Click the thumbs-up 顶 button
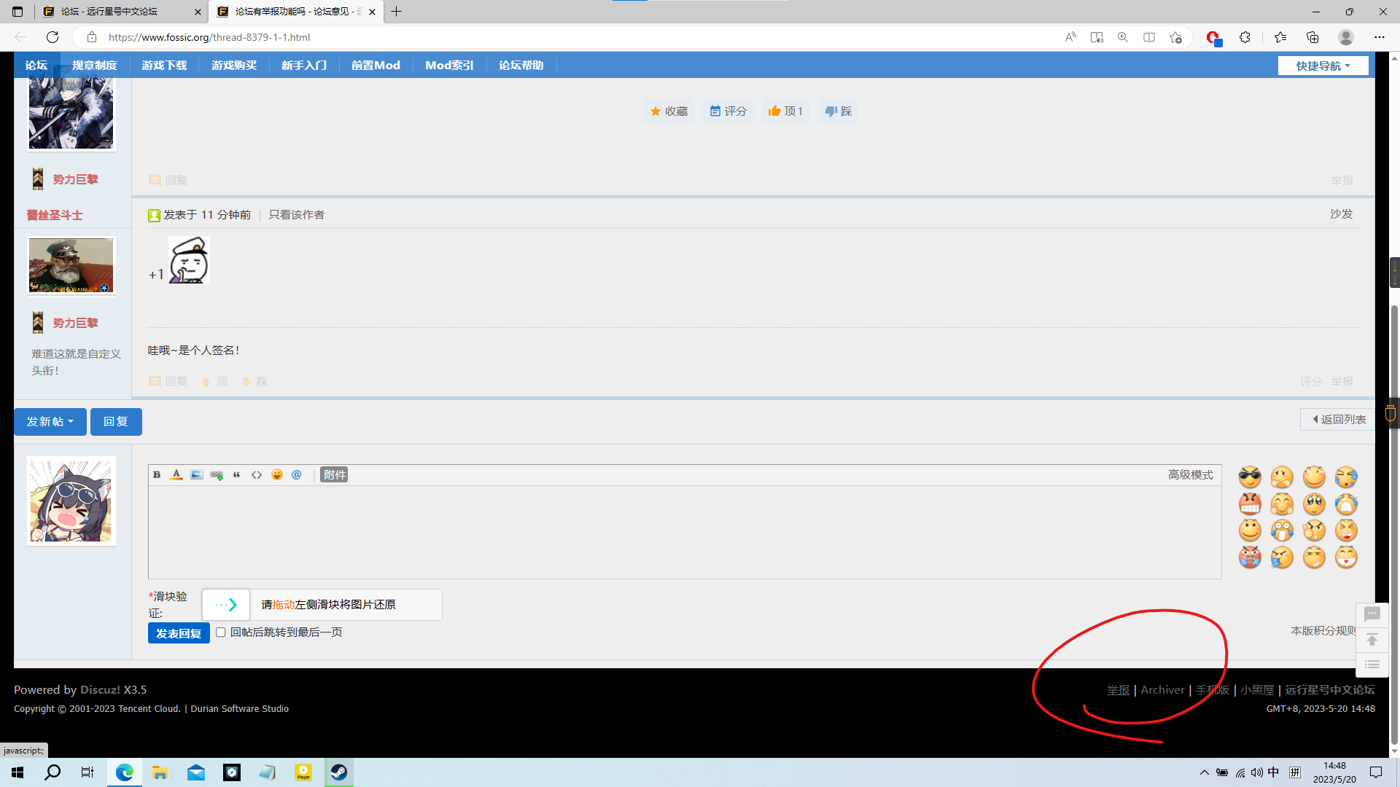The image size is (1400, 787). [785, 111]
